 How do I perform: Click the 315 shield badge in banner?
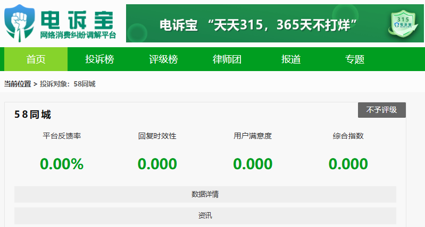point(403,24)
